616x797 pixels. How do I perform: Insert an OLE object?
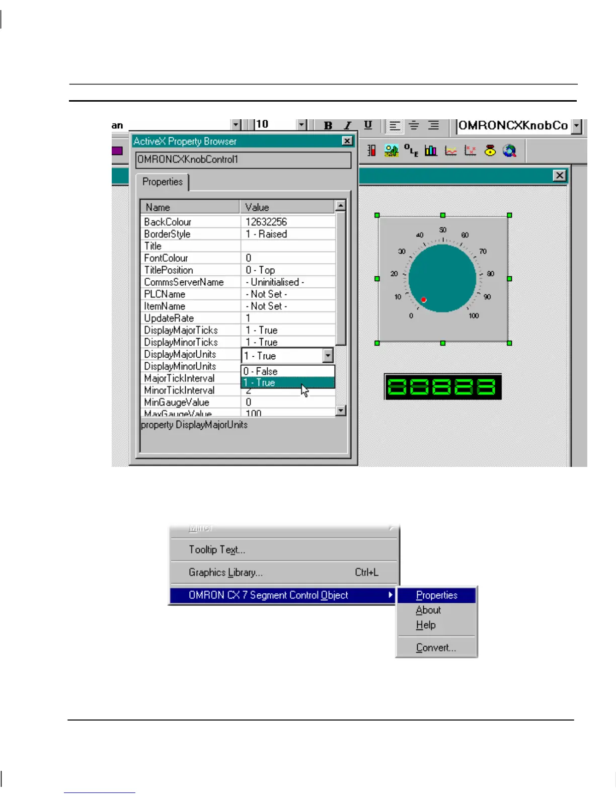(411, 150)
